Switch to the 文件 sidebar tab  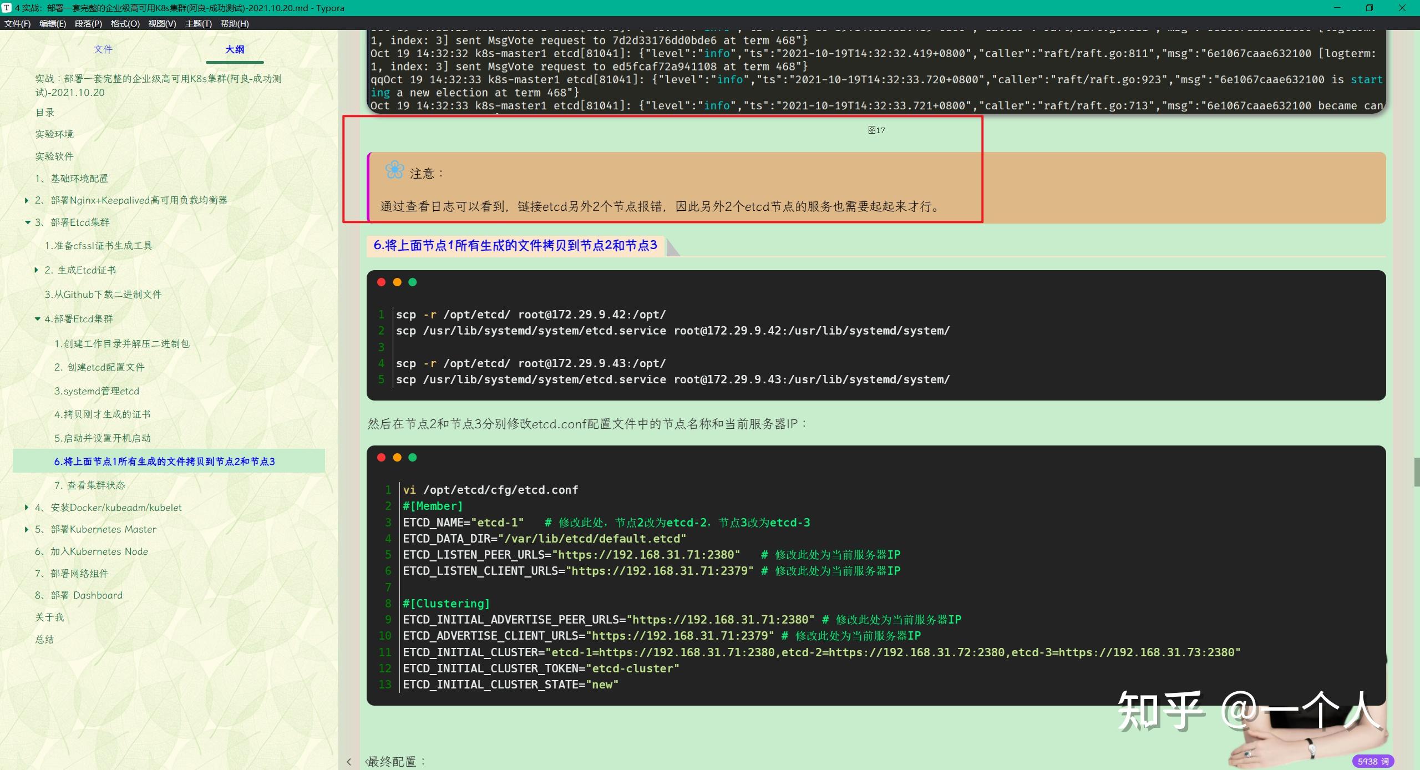click(103, 49)
